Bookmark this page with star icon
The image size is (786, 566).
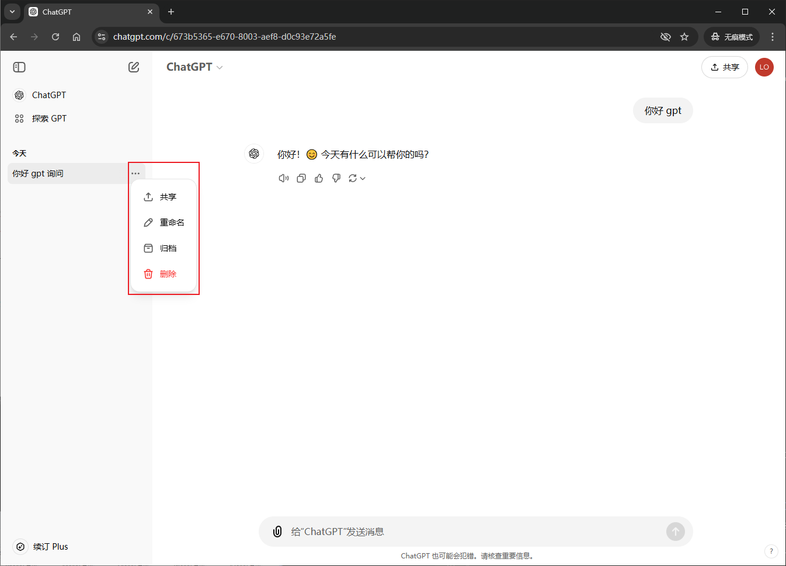point(684,37)
